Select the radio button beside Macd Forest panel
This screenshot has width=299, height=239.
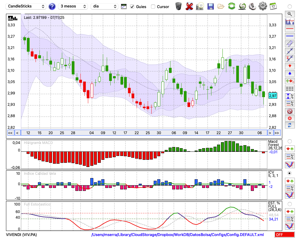289,141
